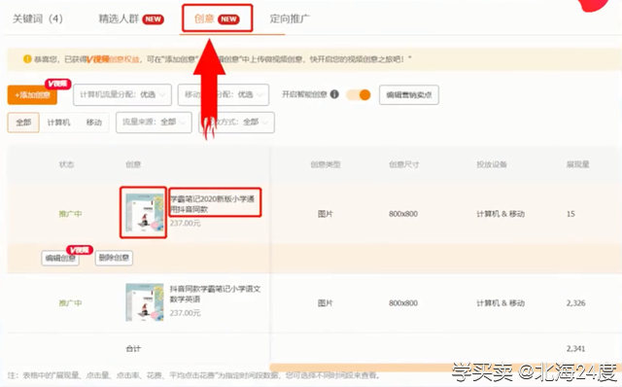Click the 状态 column header
The width and height of the screenshot is (622, 387).
click(67, 164)
